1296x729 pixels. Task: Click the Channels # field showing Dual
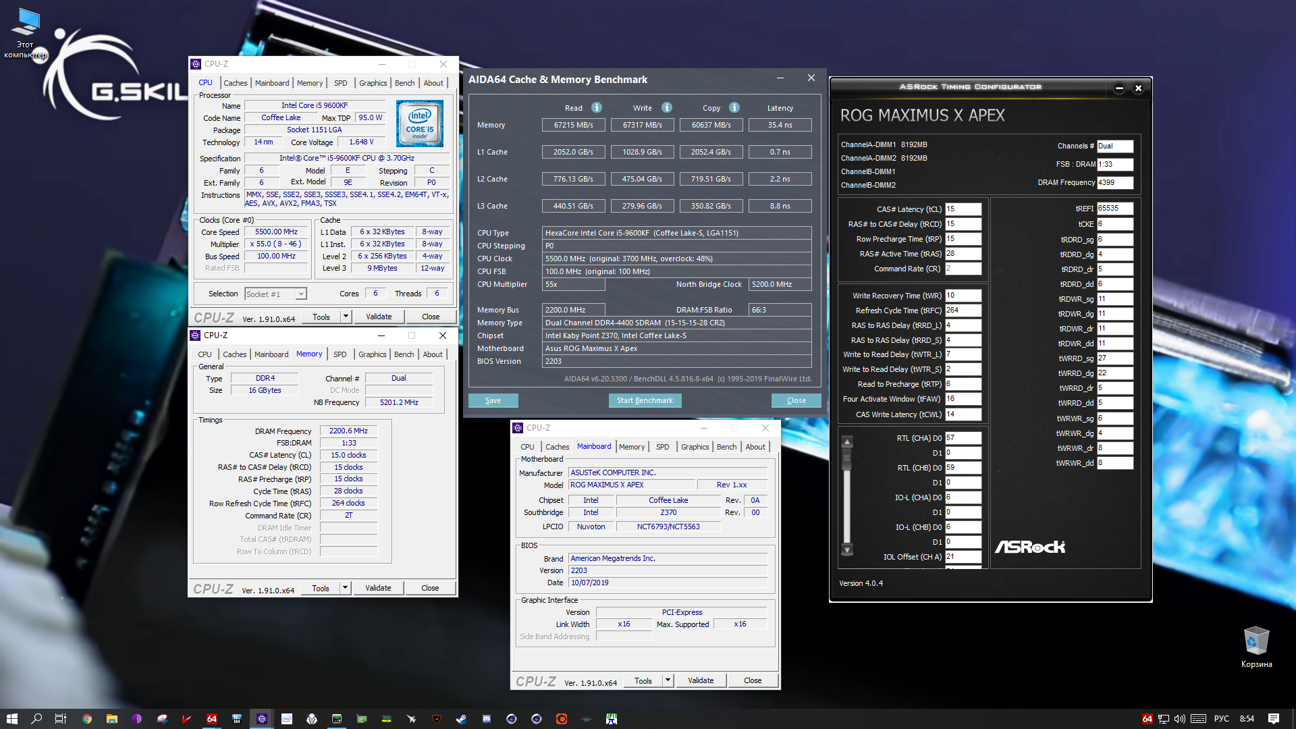pyautogui.click(x=1115, y=146)
